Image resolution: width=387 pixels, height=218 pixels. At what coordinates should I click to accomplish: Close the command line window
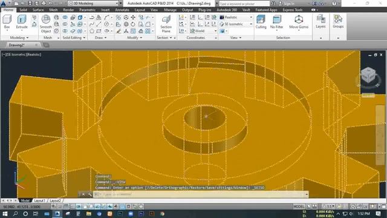pyautogui.click(x=83, y=194)
